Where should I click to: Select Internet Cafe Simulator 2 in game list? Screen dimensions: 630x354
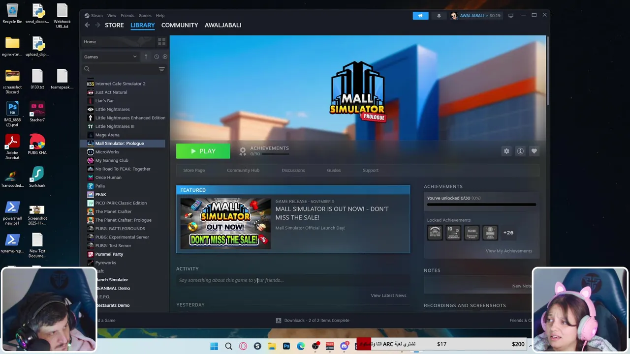point(120,84)
